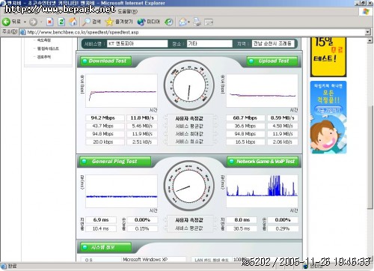Screen dimensions: 374x271
Task: Select the 0.29% loss value
Action: tap(283, 228)
